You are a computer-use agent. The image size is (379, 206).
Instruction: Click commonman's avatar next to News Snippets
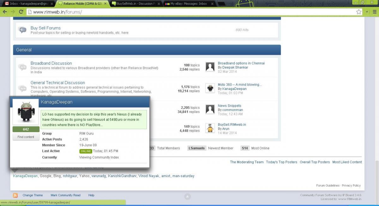[x=210, y=109]
